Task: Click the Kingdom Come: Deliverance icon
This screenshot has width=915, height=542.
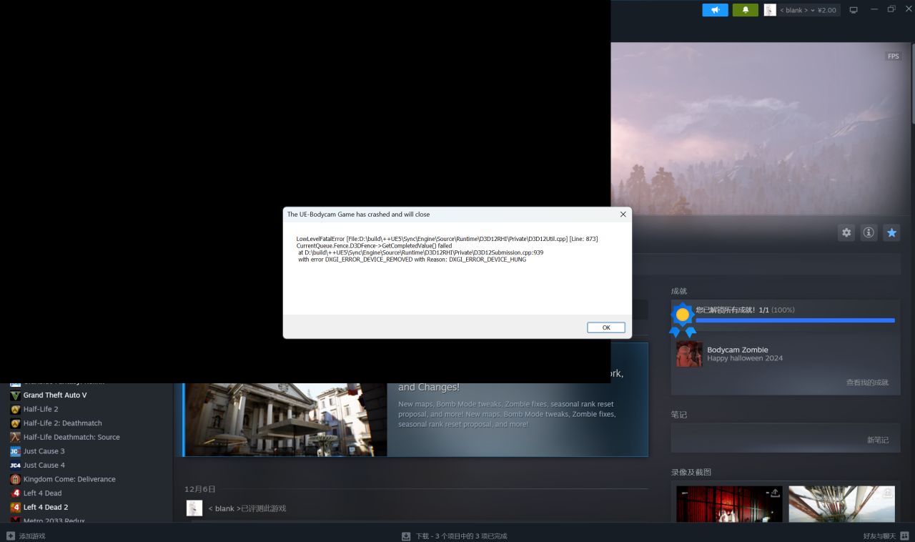Action: pos(15,479)
